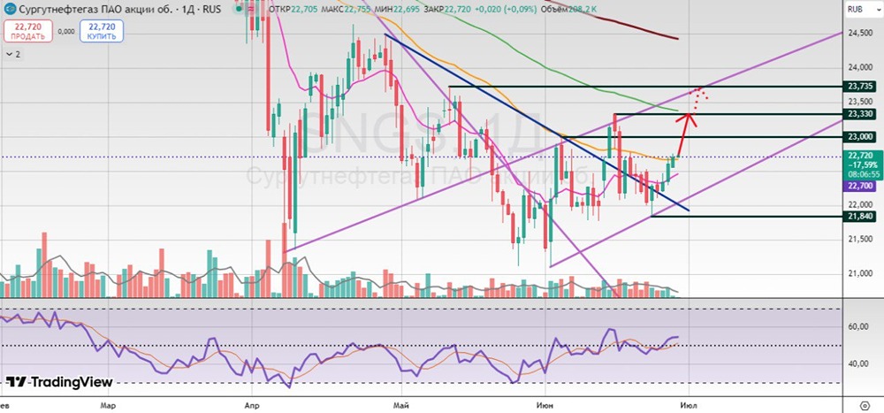Click the 0,000 spread value
Screen dimensions: 884x413
coord(66,32)
